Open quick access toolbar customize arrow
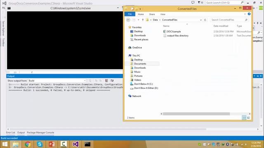 (x=140, y=9)
